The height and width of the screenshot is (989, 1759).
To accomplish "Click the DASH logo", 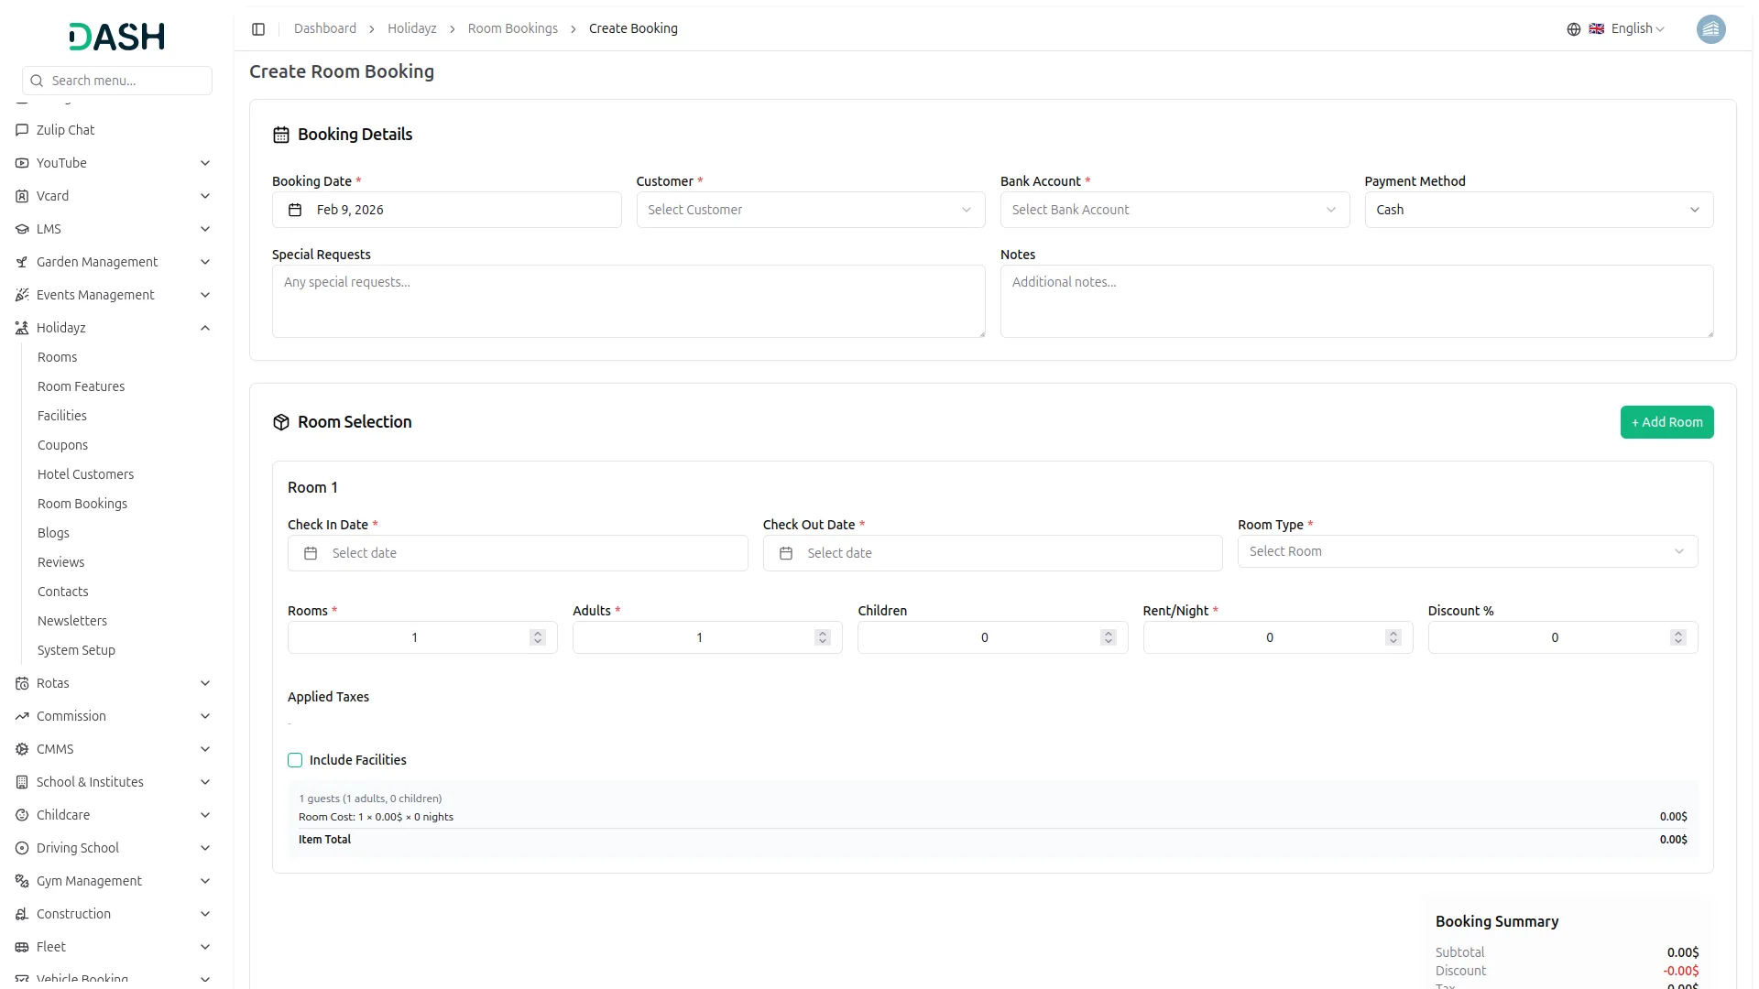I will 117,37.
